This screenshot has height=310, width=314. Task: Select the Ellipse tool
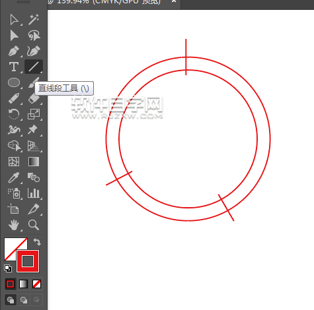14,82
